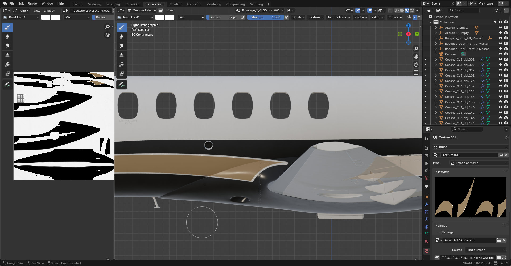Disable render for Cessna_CJ3_obj.101
511x266 pixels.
pyautogui.click(x=506, y=75)
